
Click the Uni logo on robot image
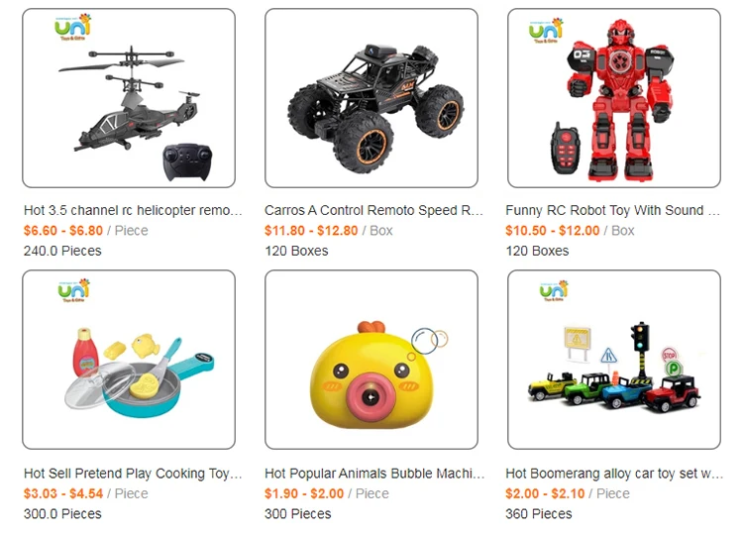tap(546, 31)
